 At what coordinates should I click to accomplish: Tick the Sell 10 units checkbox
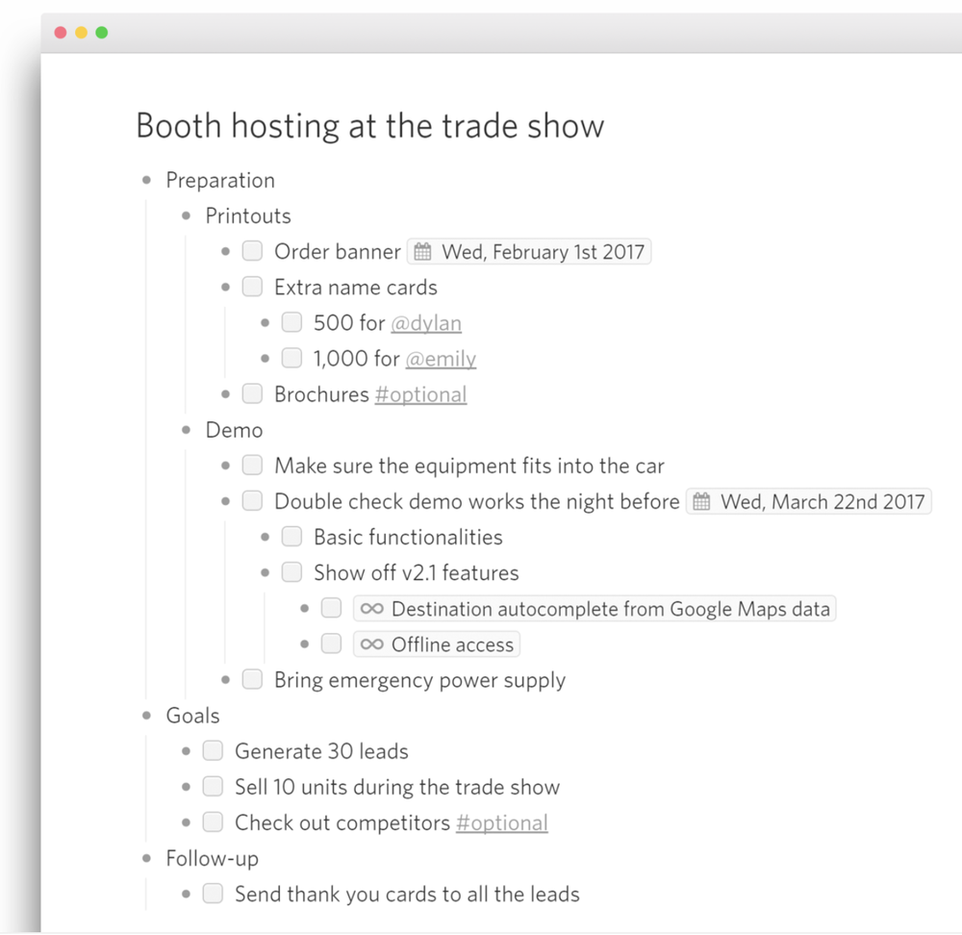(213, 786)
